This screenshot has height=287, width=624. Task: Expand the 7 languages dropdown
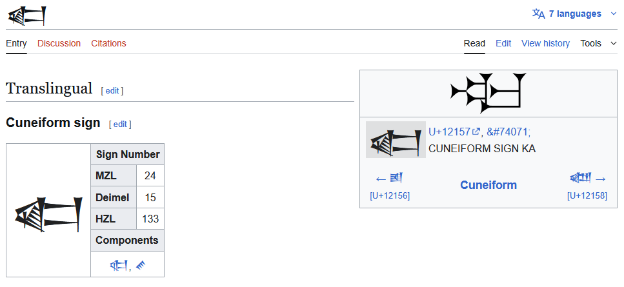coord(613,14)
